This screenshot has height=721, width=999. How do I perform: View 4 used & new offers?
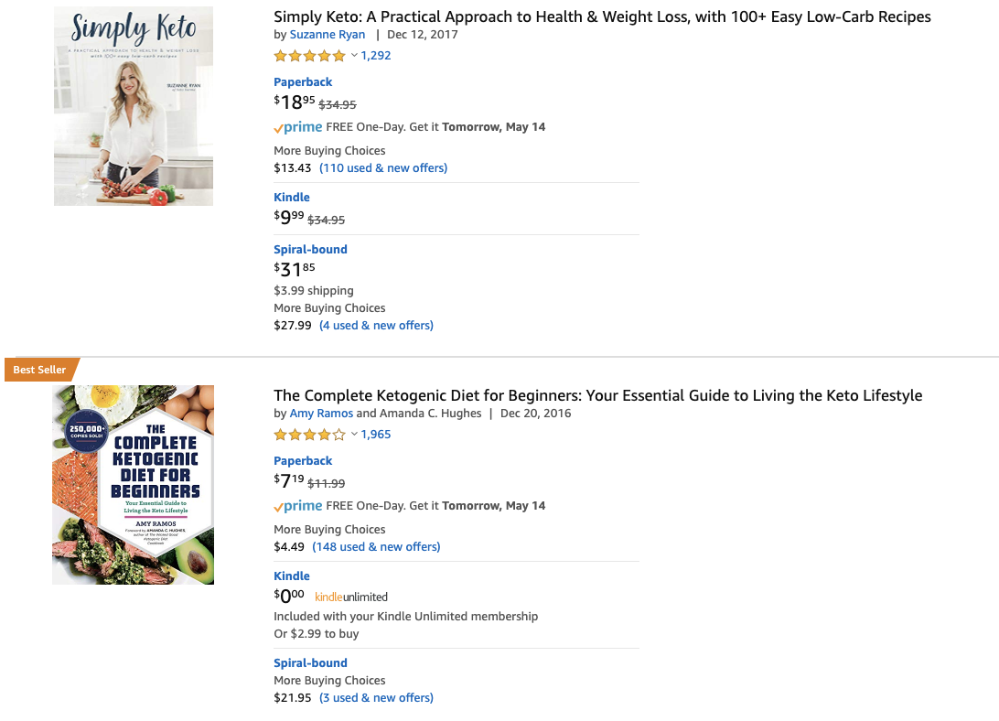pyautogui.click(x=376, y=325)
